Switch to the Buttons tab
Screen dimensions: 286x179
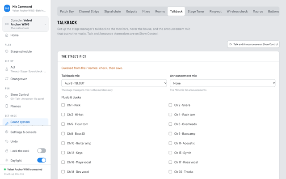(x=273, y=11)
